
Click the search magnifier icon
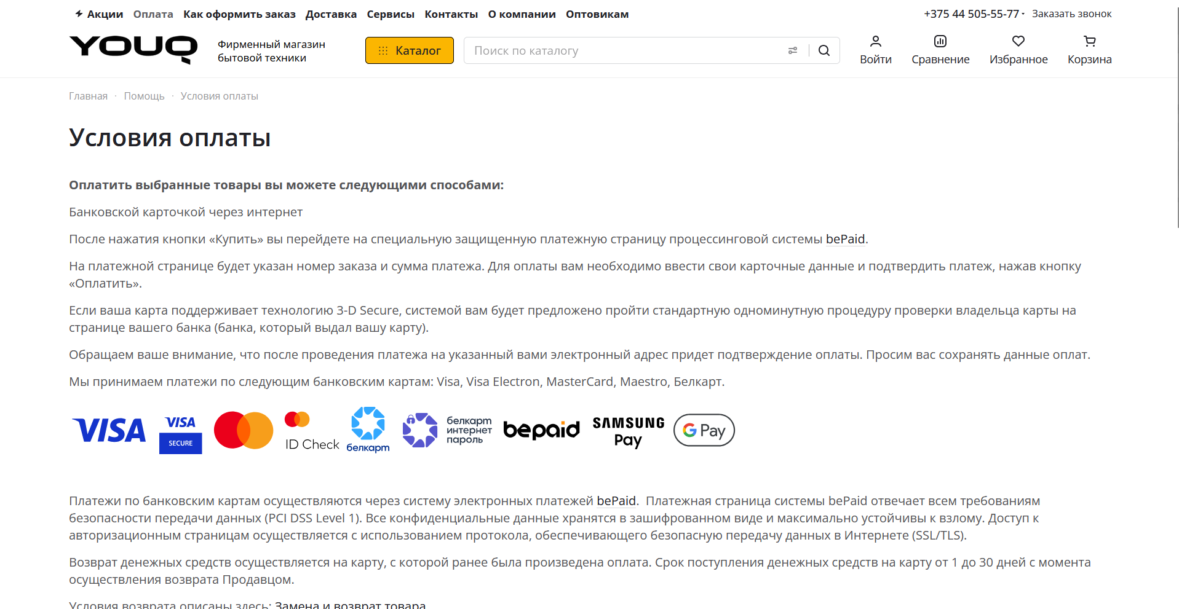(824, 50)
